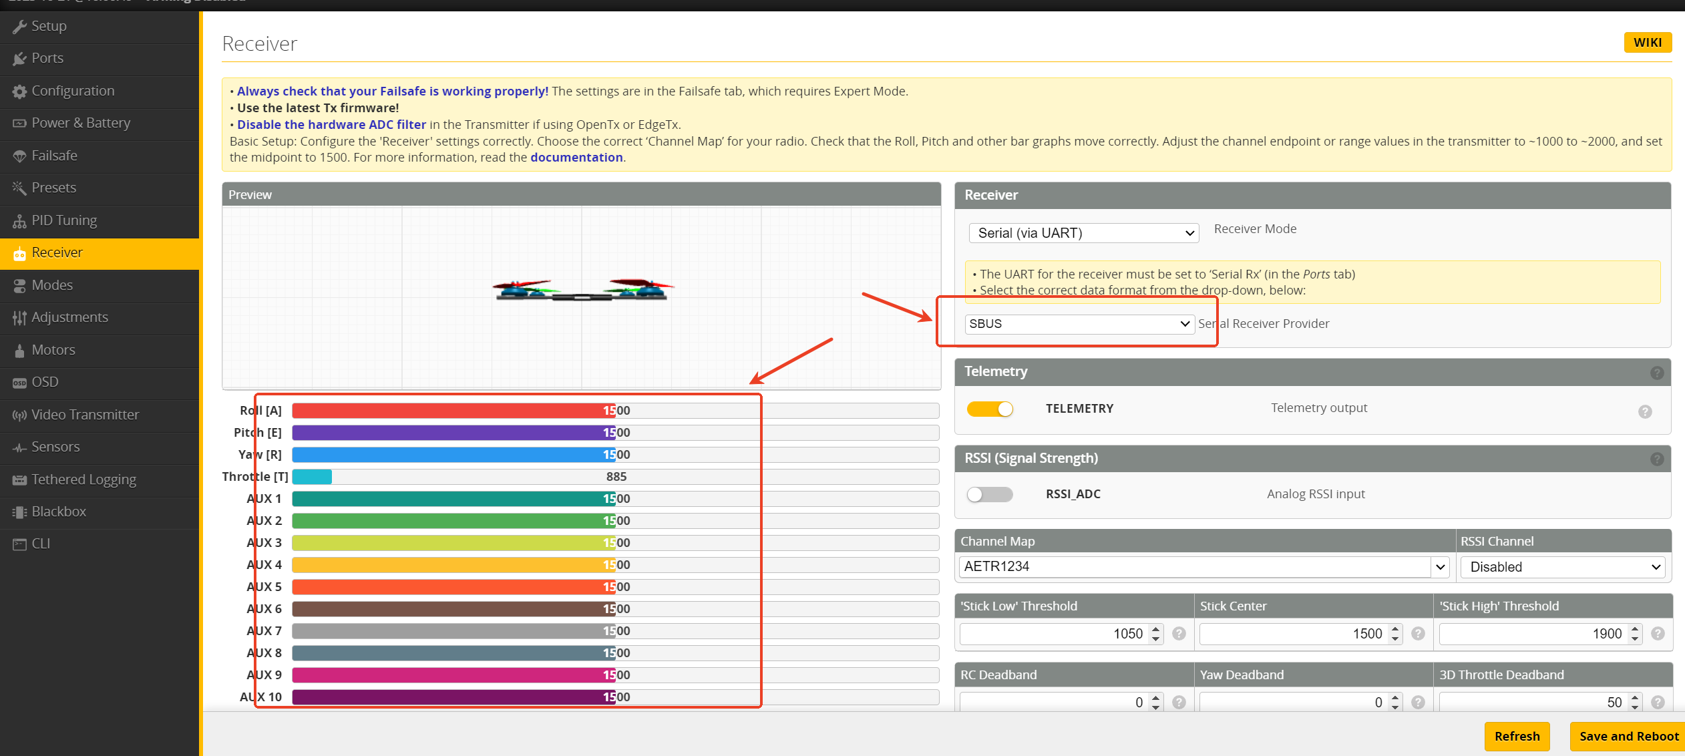1685x756 pixels.
Task: Open the Receiver Mode dropdown
Action: (1083, 233)
